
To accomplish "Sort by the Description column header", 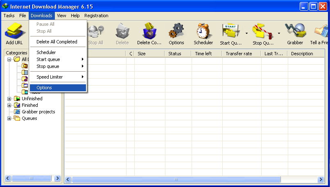I will coord(306,54).
